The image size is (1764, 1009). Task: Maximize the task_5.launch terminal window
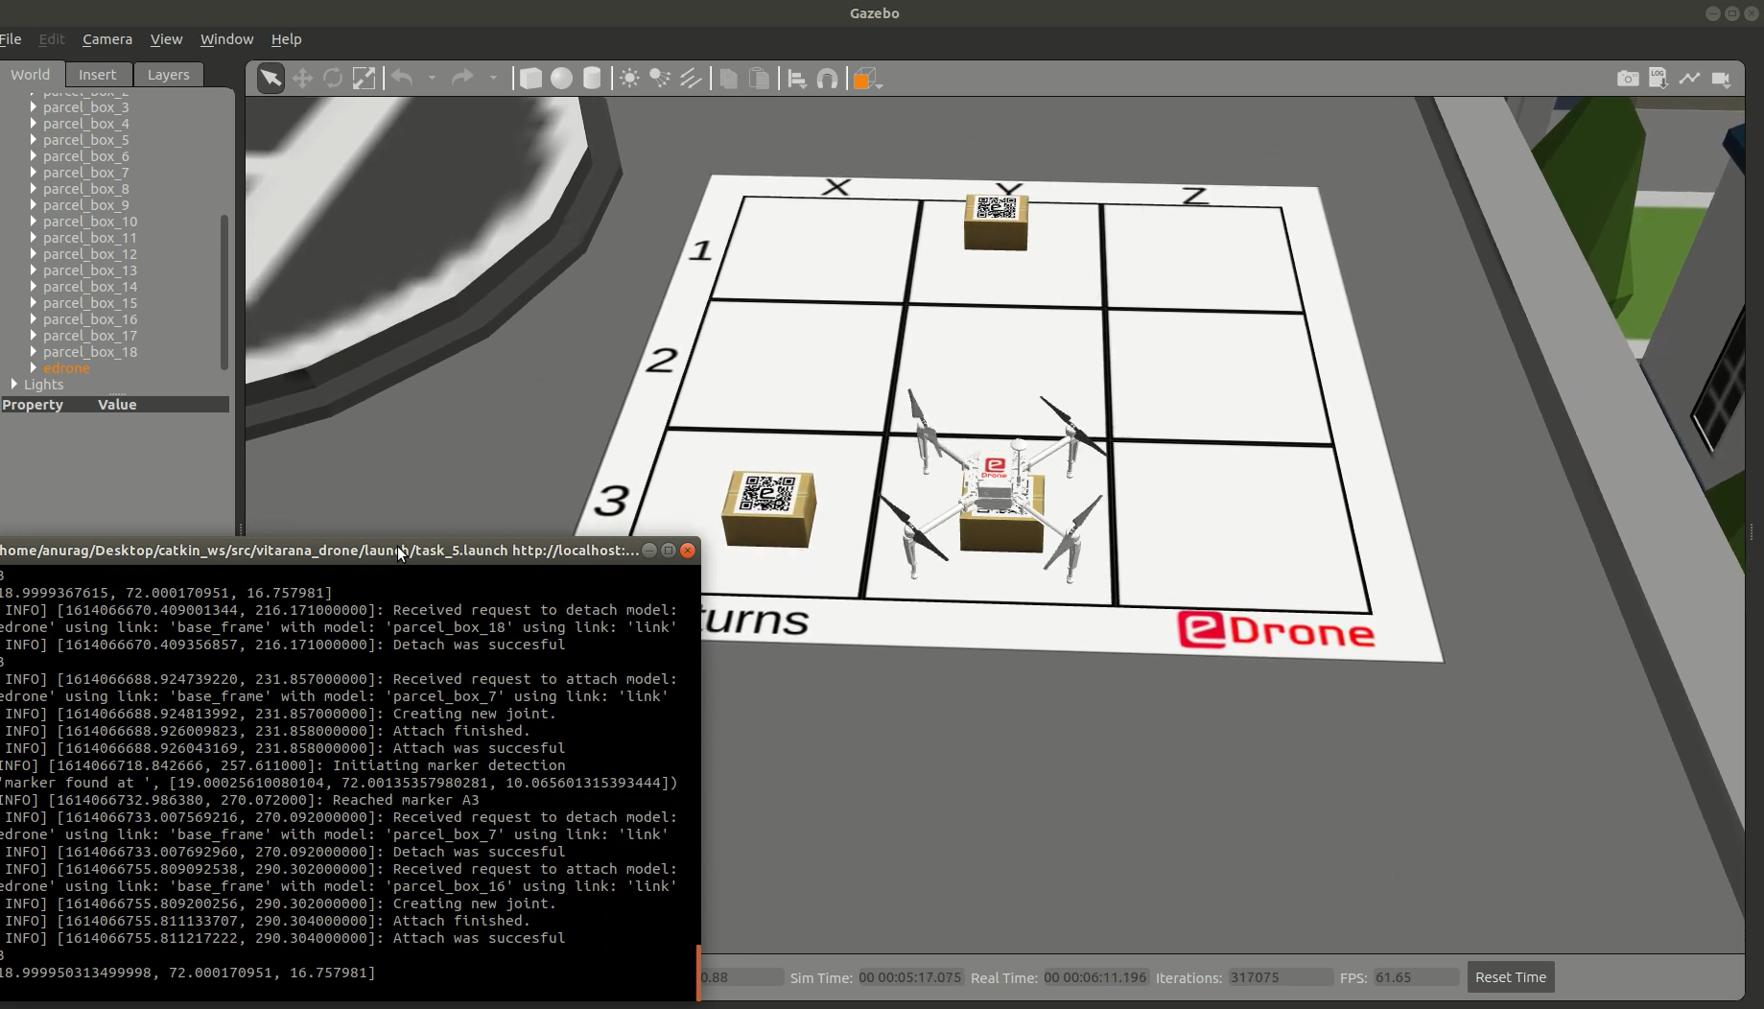click(x=669, y=551)
